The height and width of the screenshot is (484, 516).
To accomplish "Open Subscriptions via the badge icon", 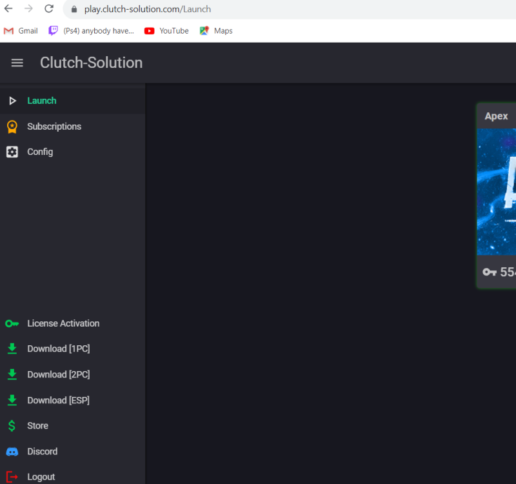I will (x=12, y=126).
